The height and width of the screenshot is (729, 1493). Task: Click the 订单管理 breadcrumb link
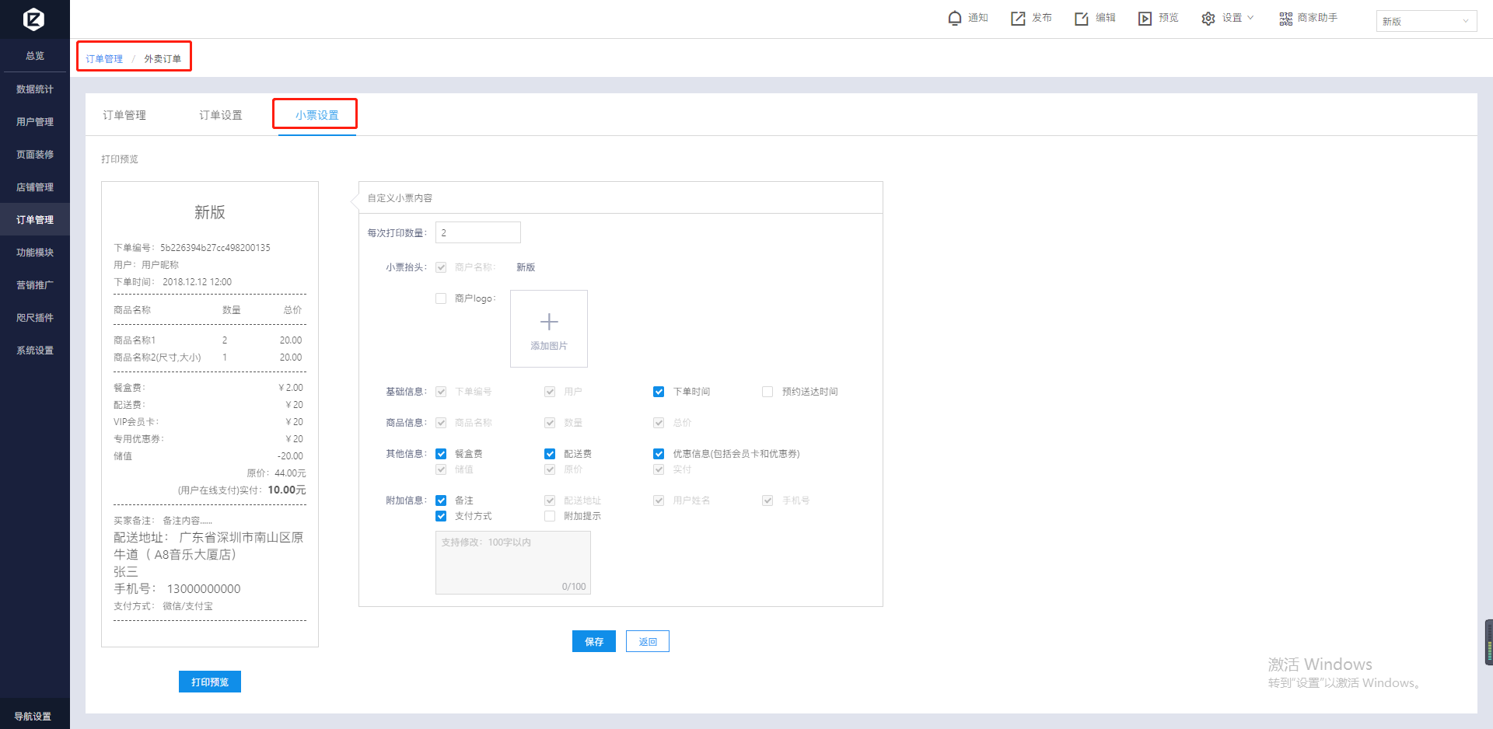coord(104,59)
